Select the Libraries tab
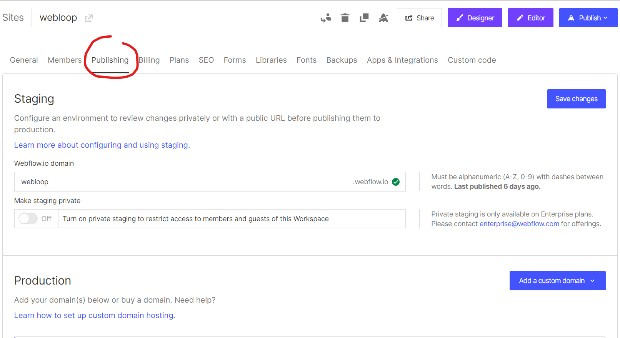The height and width of the screenshot is (338, 620). (x=271, y=60)
